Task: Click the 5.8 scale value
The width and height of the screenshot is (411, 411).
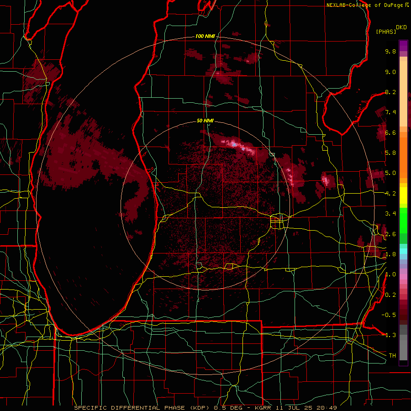Action: click(390, 153)
